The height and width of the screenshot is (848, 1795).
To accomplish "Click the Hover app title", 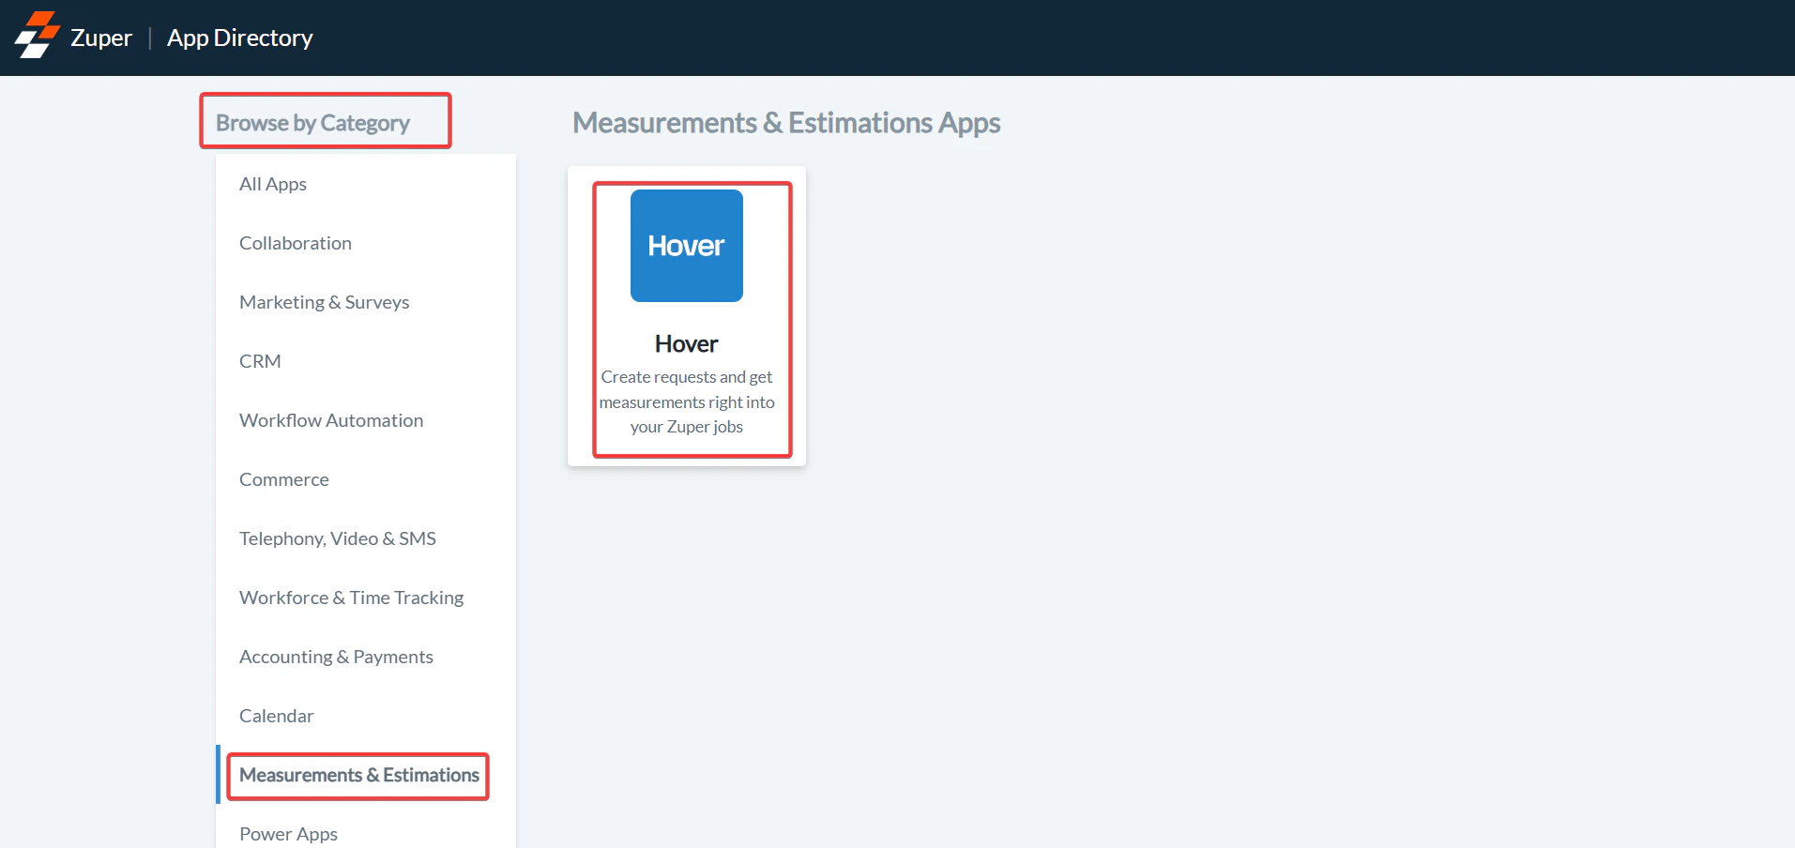I will (x=687, y=344).
